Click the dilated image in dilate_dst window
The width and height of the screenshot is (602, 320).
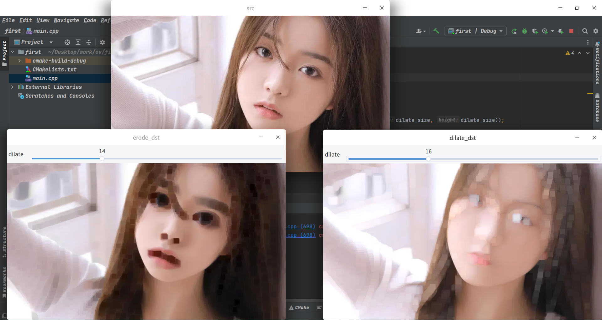[462, 241]
